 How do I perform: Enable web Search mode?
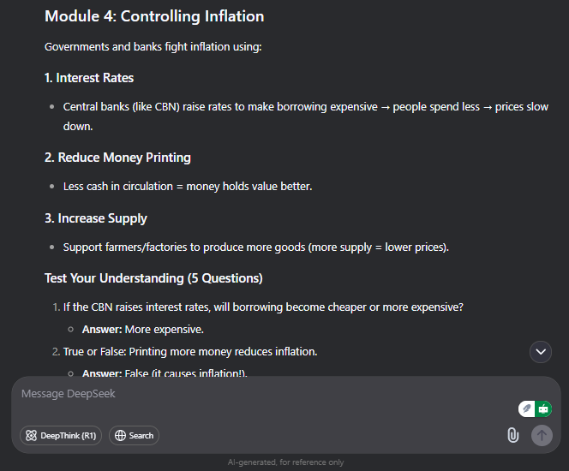point(134,436)
